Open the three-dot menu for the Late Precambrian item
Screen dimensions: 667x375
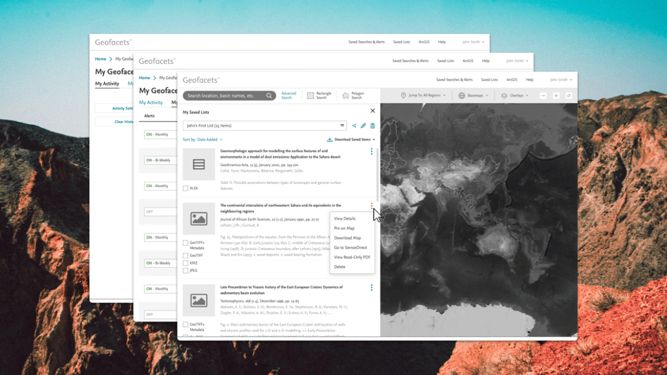371,287
